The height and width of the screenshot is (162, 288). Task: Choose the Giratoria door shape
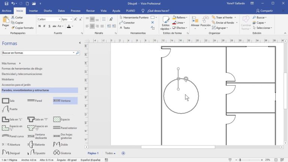62,153
